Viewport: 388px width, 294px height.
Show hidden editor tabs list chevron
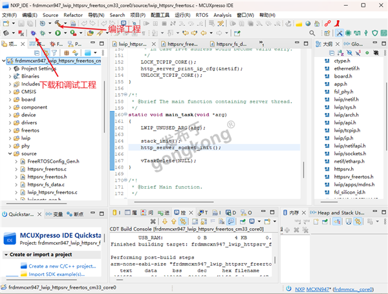click(x=261, y=43)
